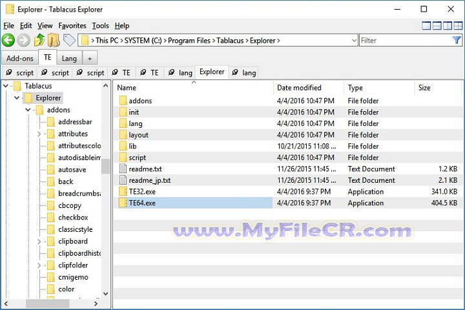Image resolution: width=465 pixels, height=310 pixels.
Task: Select the init folder row
Action: 287,112
